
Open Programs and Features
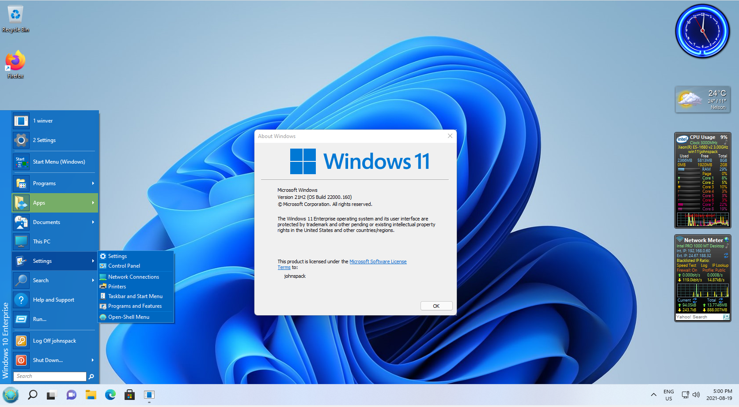[136, 306]
